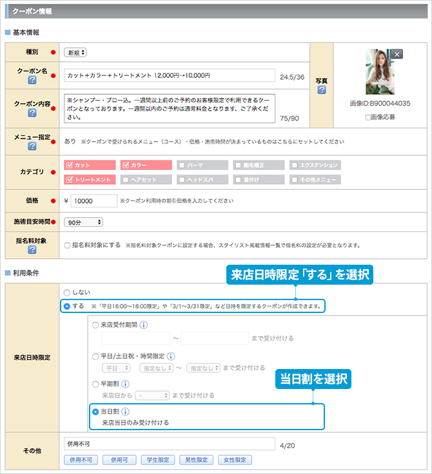This screenshot has width=432, height=474.
Task: Select しない radio for 来店日時限定
Action: [x=67, y=292]
